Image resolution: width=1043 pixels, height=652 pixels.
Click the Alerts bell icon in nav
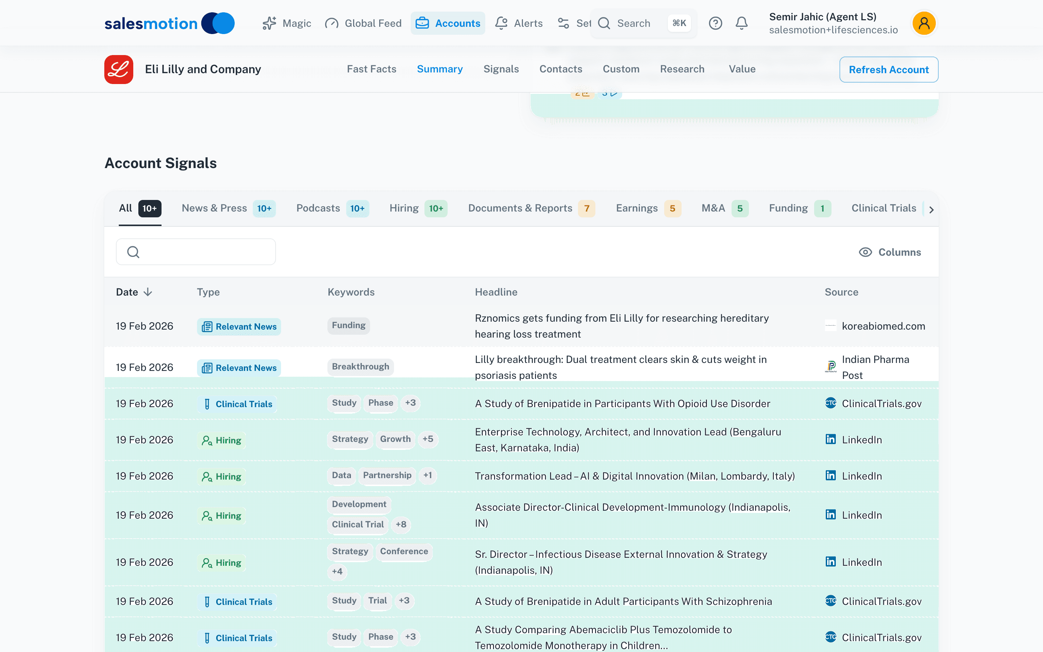coord(501,23)
